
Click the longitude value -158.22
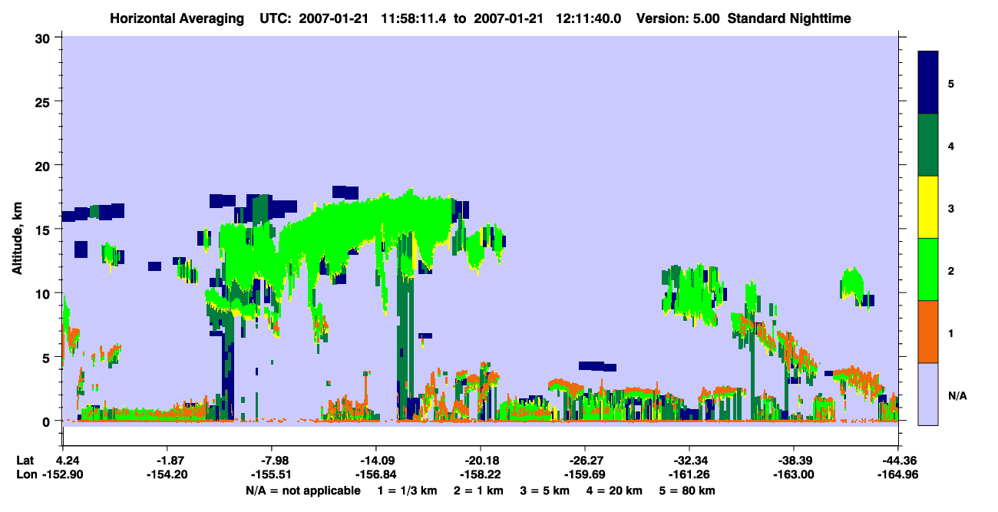pos(481,475)
